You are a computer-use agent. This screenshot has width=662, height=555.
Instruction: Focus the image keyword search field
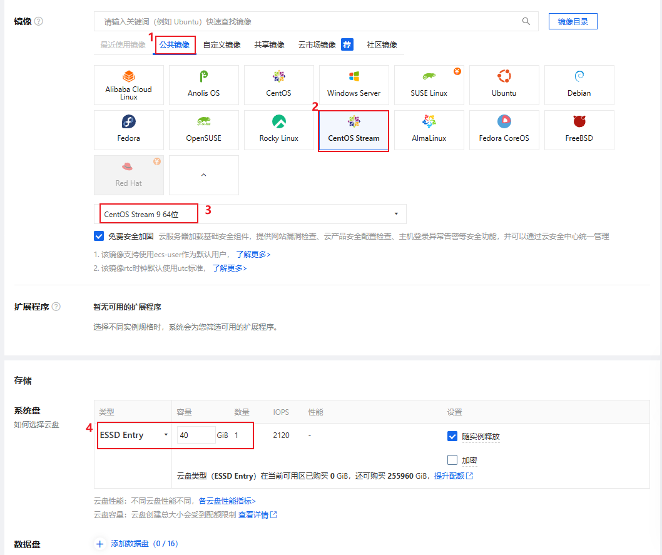tap(316, 21)
